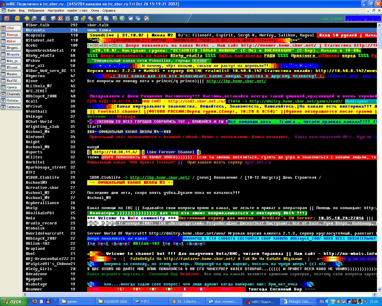382x306 pixels.
Task: Switch to Midnight Club taskbar button
Action: click(x=298, y=302)
